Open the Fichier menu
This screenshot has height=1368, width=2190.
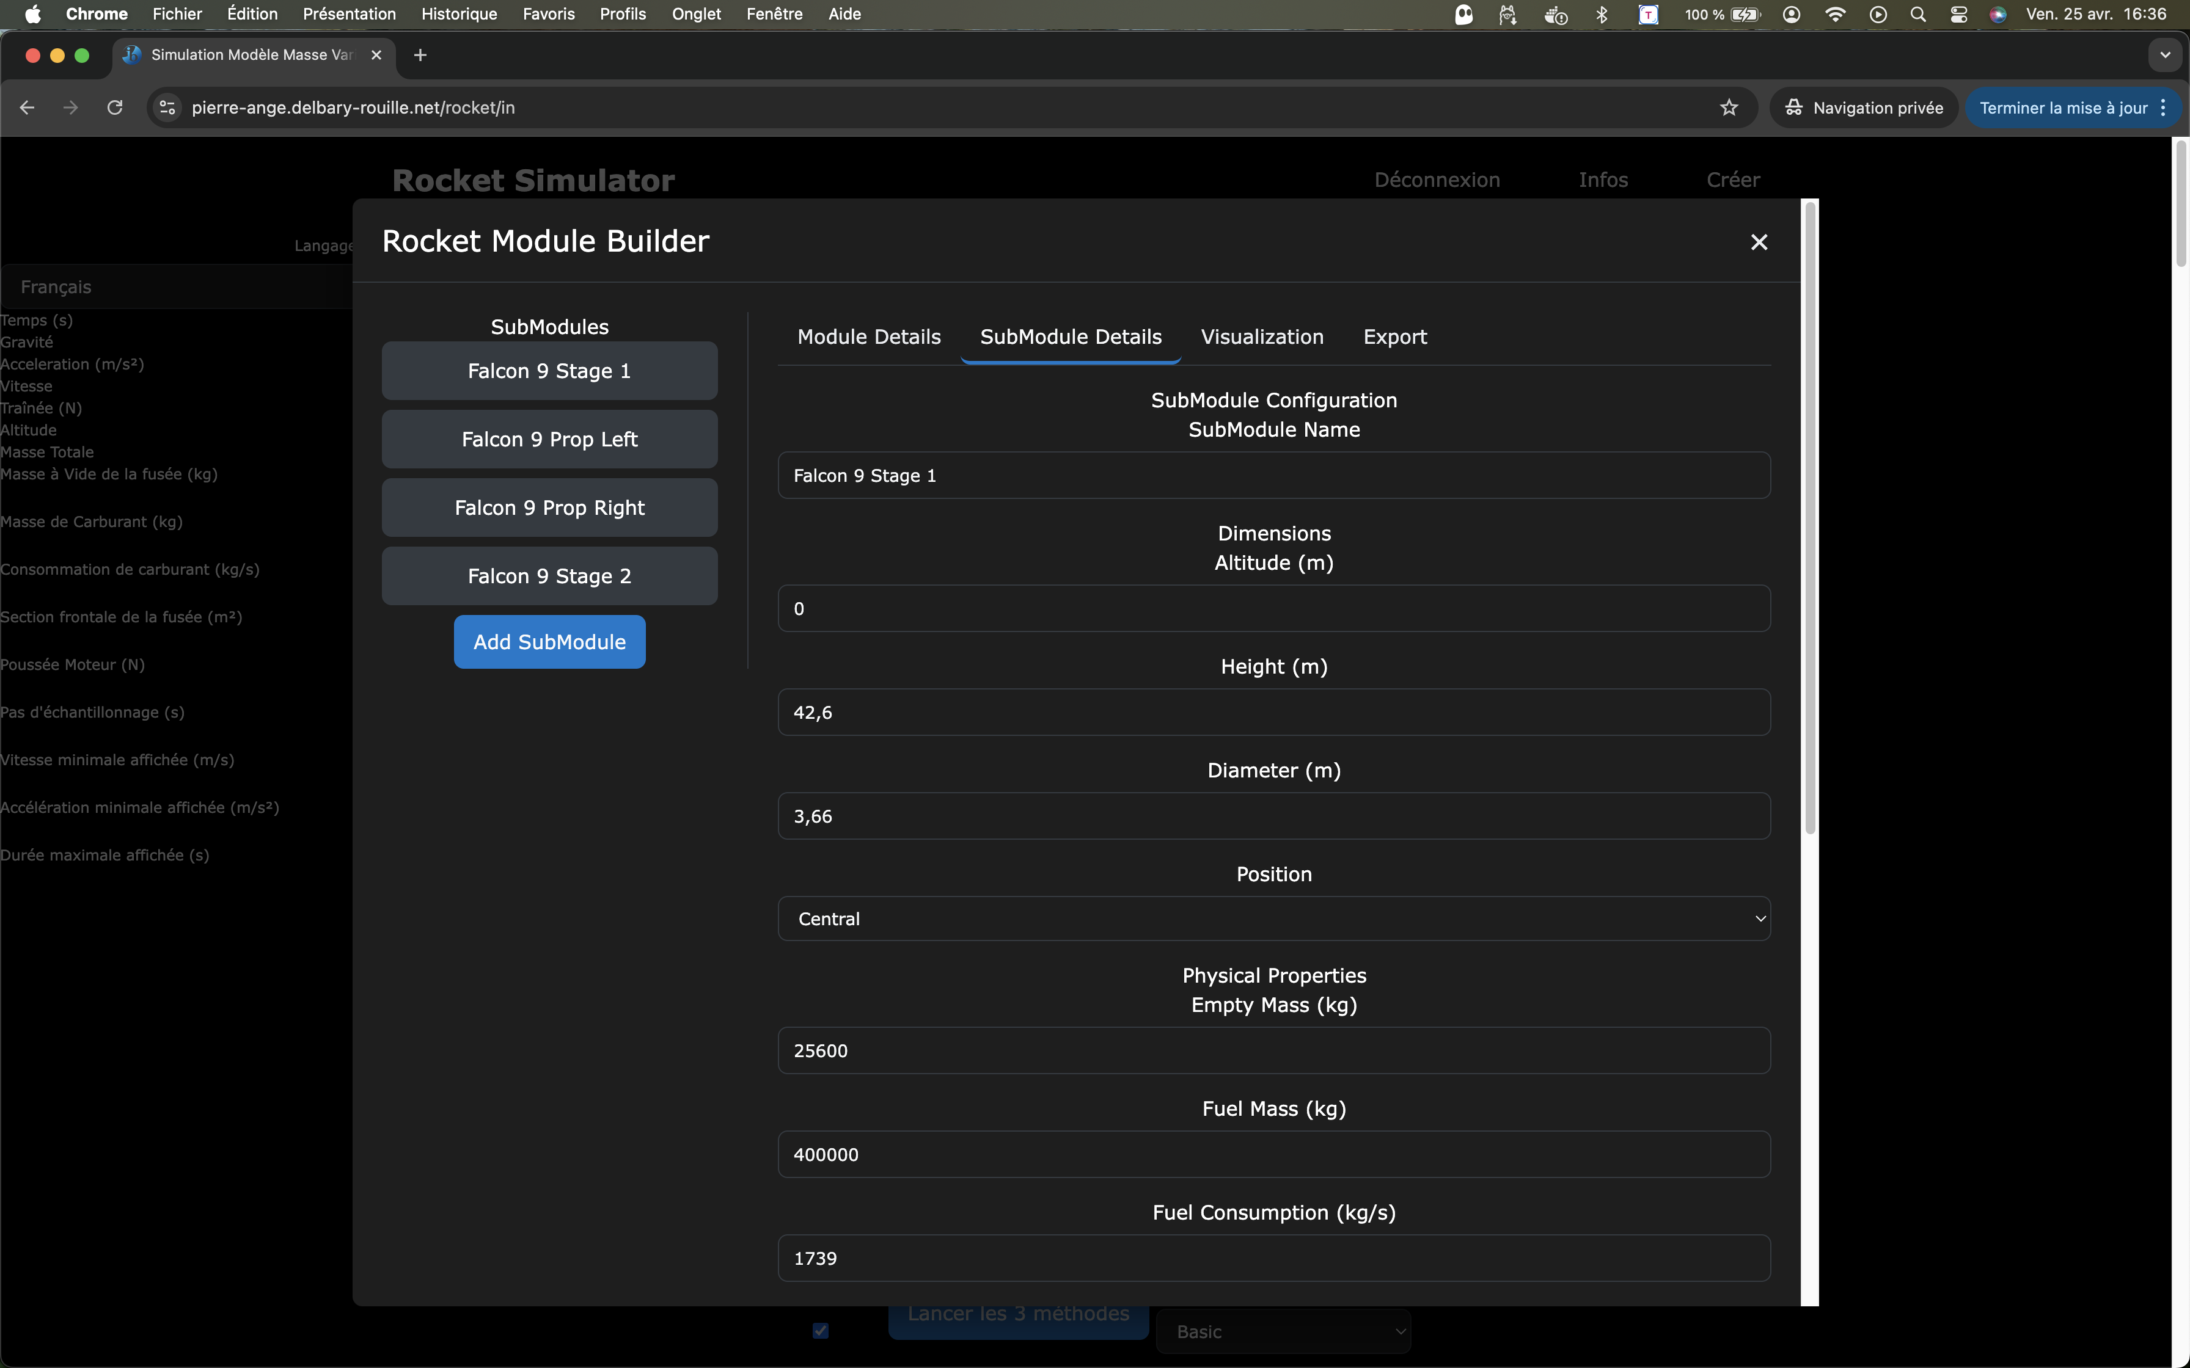pos(177,13)
